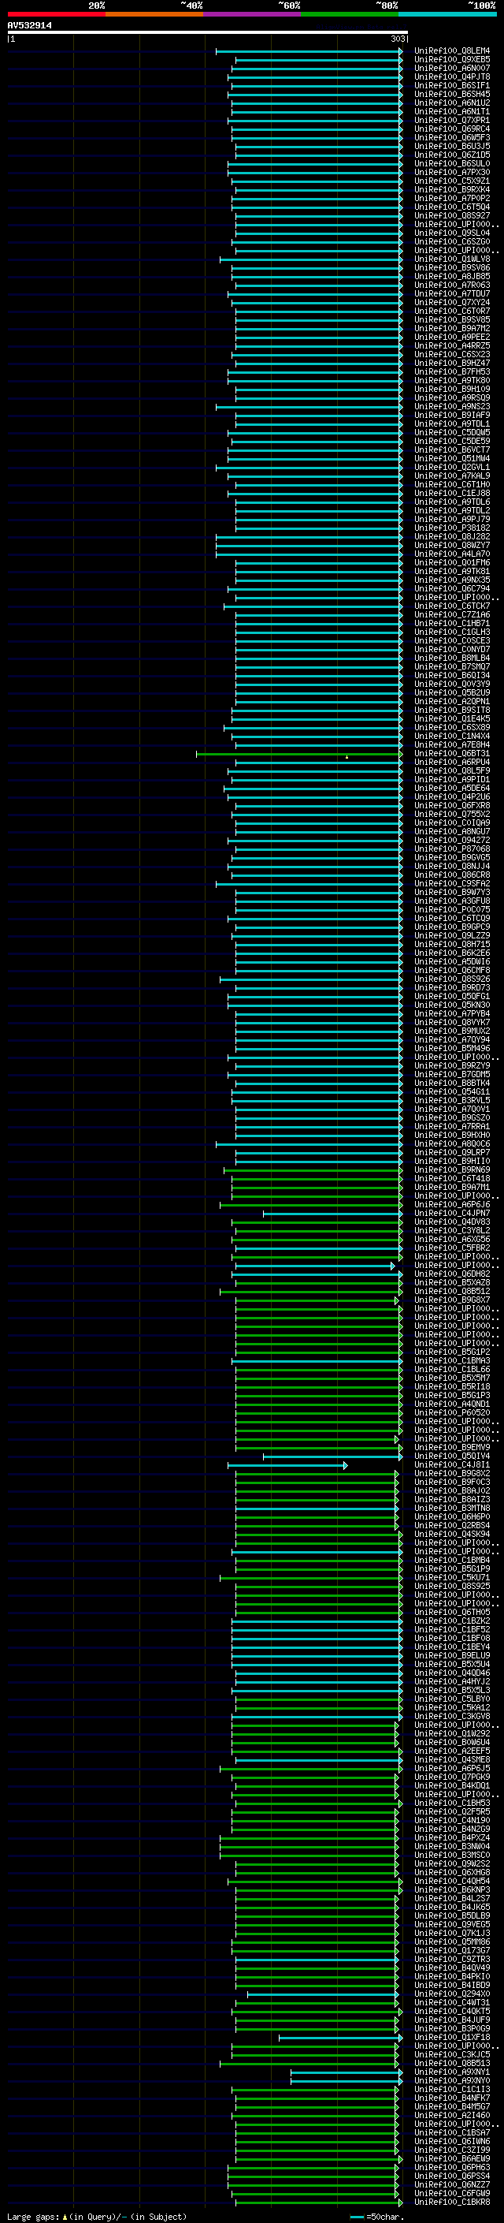Viewport: 504px width, 2223px height.
Task: Click the purple ~60% identity color segment
Action: 251,14
